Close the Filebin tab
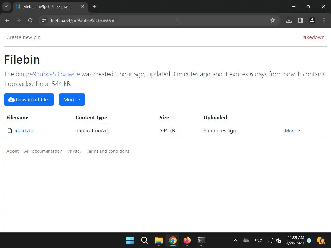331x248 pixels. click(x=83, y=6)
